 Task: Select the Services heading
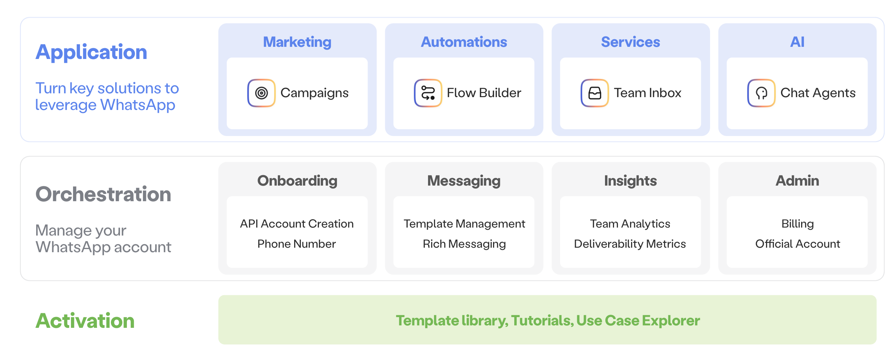(x=630, y=42)
